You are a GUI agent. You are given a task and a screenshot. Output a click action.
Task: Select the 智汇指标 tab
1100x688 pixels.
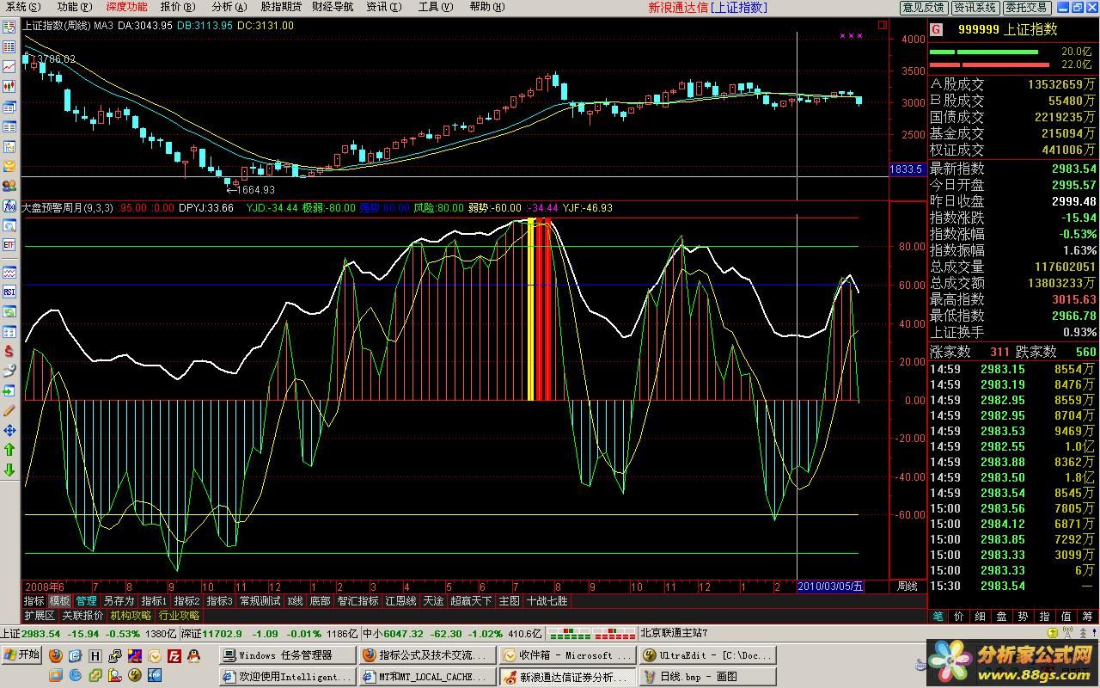pyautogui.click(x=357, y=601)
